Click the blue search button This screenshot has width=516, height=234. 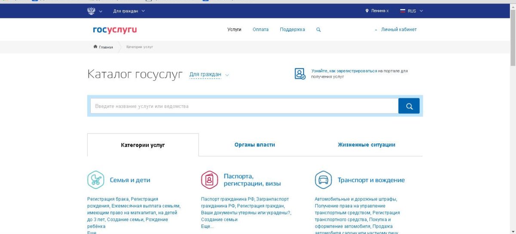click(x=409, y=106)
